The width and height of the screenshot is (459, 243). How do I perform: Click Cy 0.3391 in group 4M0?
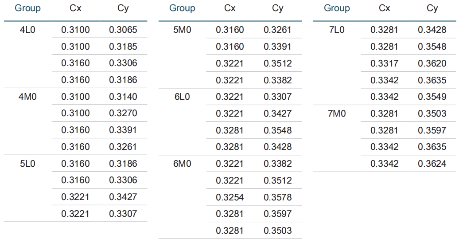[123, 130]
